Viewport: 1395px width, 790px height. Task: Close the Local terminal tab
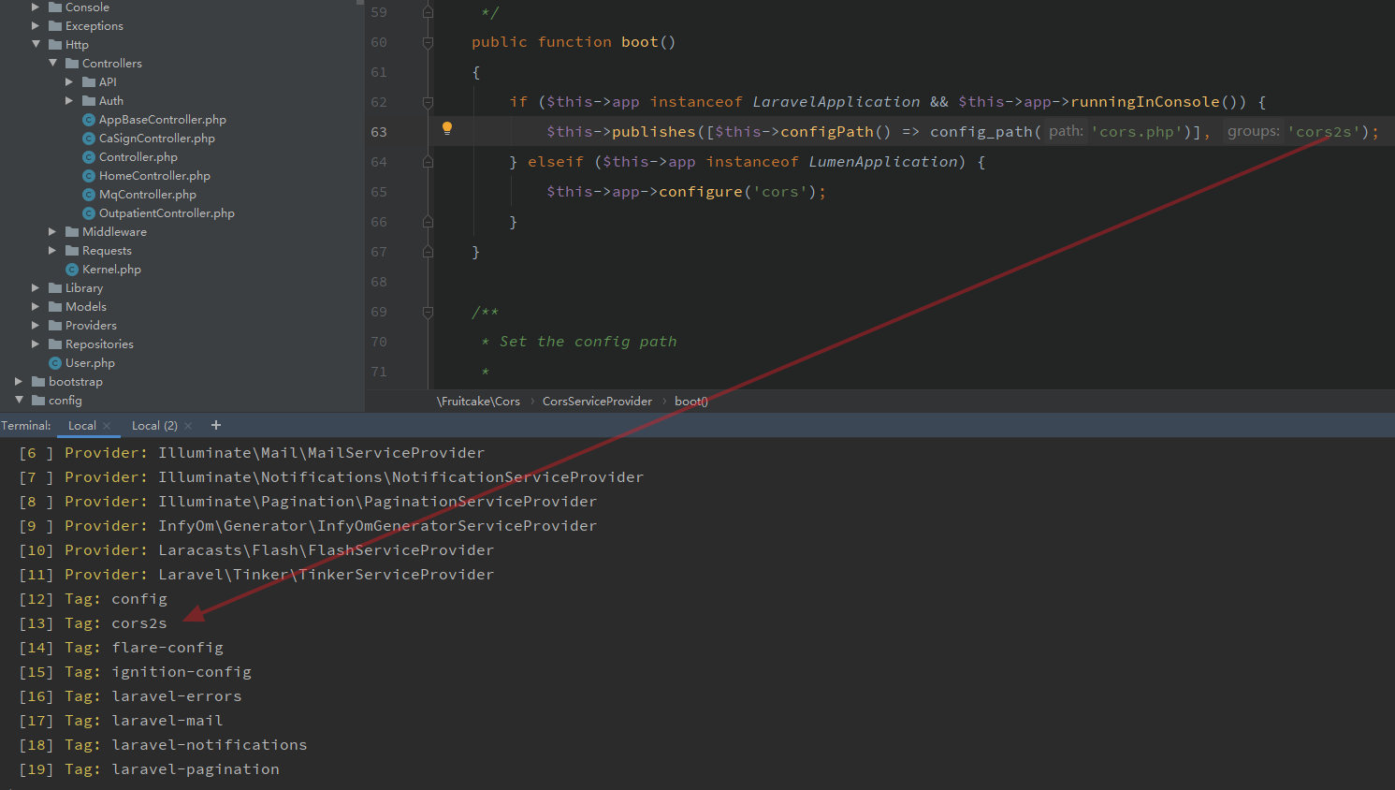click(108, 426)
